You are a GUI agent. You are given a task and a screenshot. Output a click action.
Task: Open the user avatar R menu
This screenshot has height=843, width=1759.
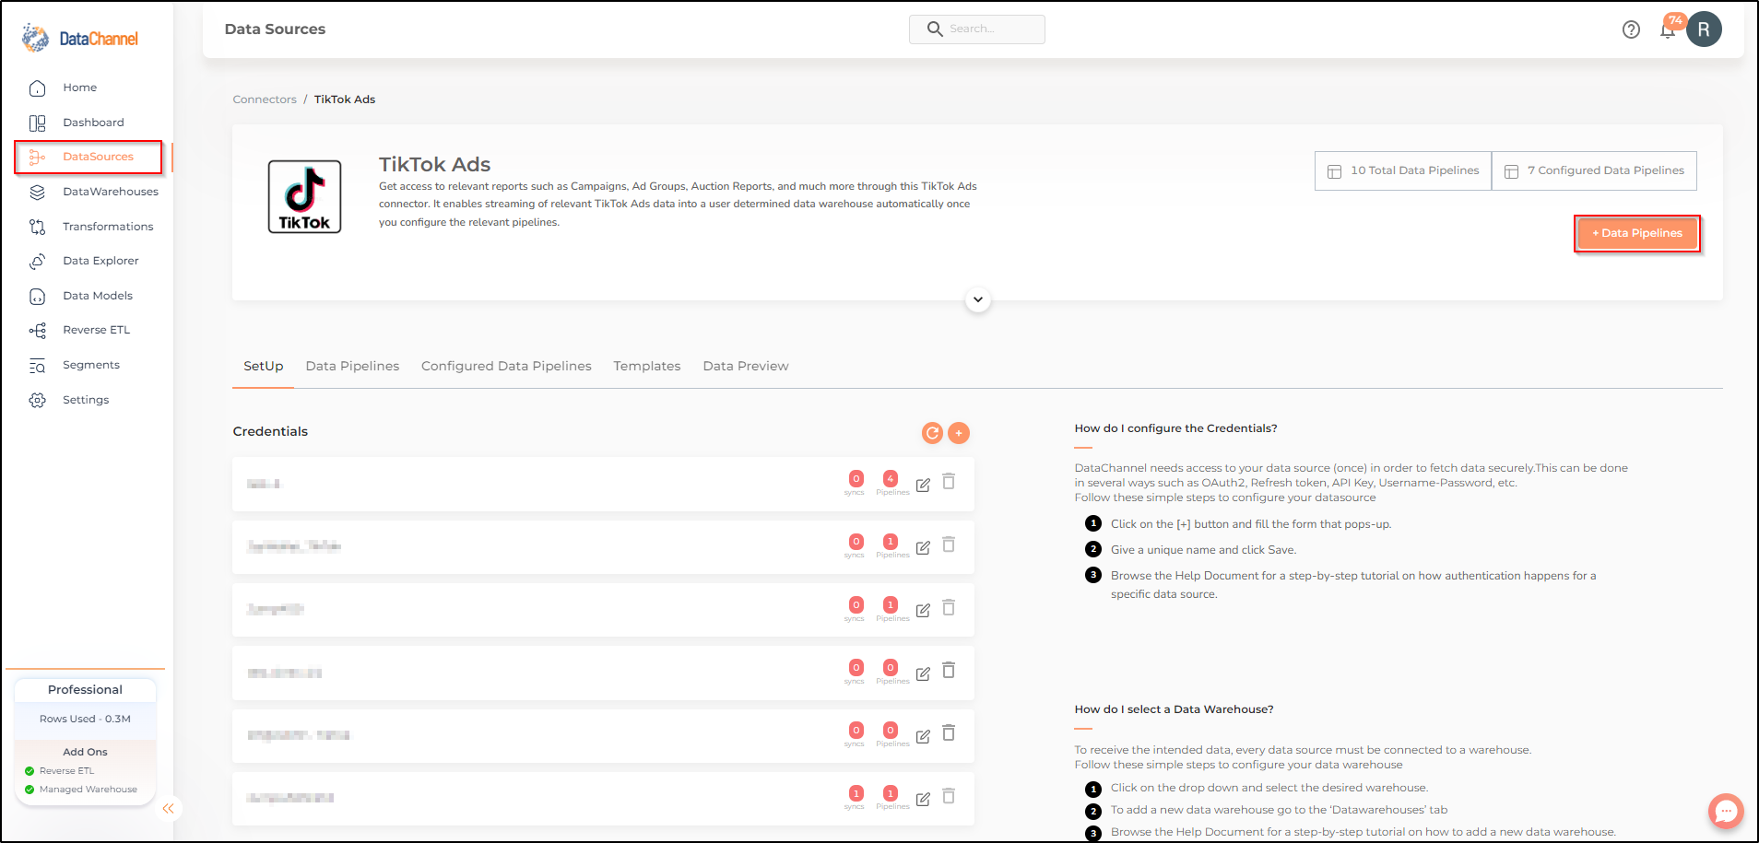coord(1704,29)
